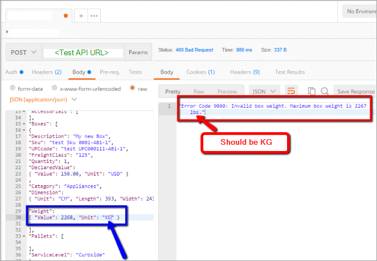Collapse code fold arrow at line 15

[x=24, y=124]
